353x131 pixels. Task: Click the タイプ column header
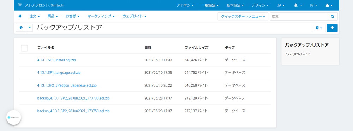tap(230, 48)
